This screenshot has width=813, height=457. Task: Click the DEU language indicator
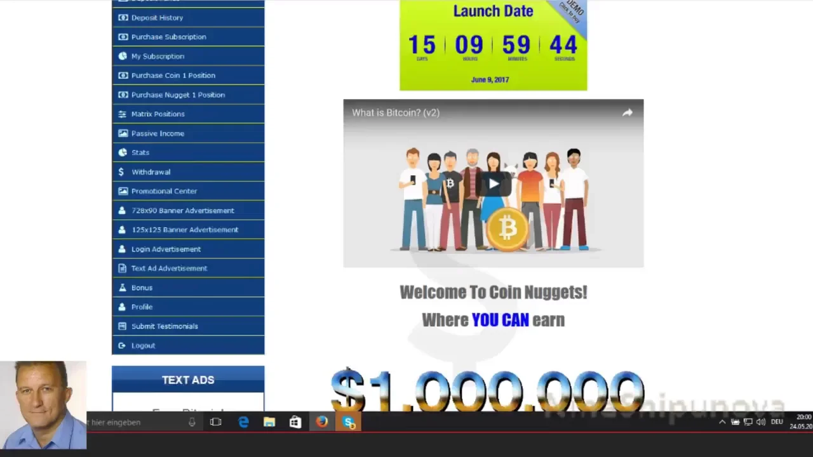tap(777, 422)
